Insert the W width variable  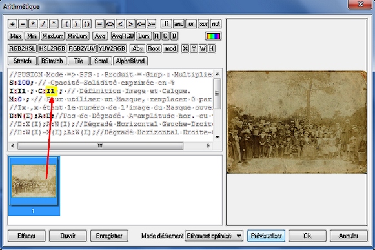pos(203,48)
